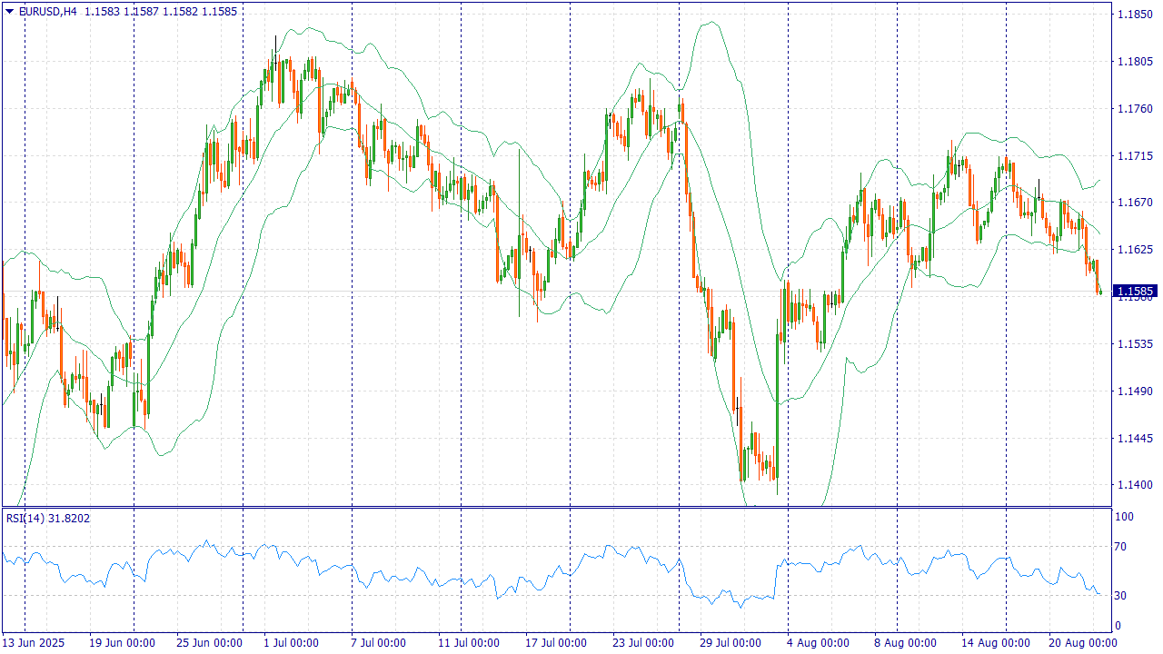
Task: Click the RSI 0 level label
Action: [1118, 626]
